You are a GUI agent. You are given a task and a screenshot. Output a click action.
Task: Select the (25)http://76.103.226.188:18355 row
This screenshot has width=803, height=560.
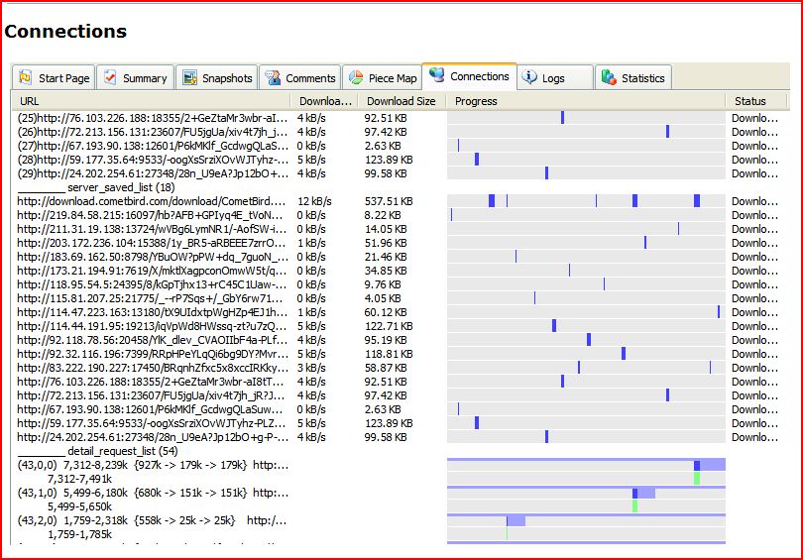[400, 118]
